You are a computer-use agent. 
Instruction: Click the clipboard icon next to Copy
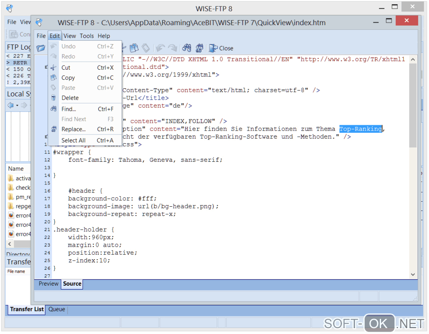(x=54, y=78)
